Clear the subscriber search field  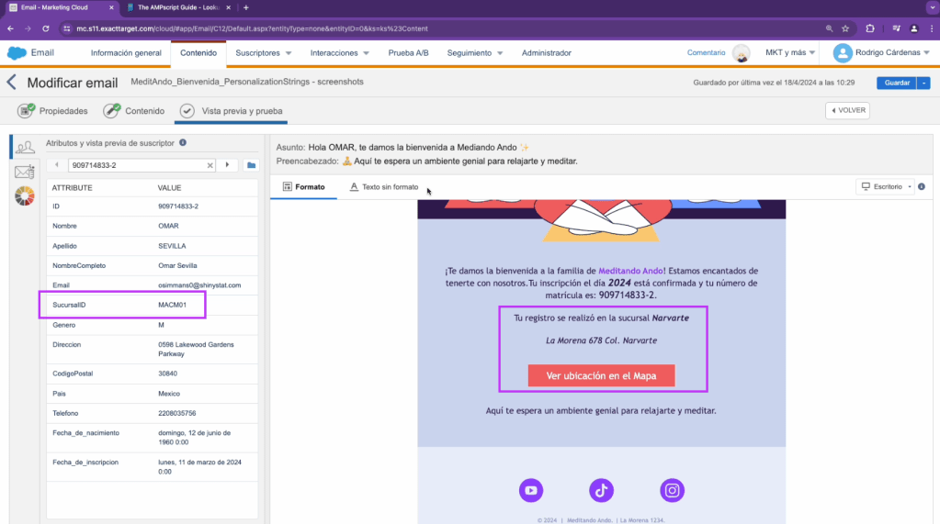click(210, 165)
